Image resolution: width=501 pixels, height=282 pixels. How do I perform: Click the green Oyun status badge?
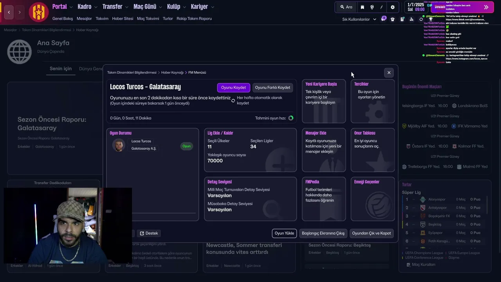[x=187, y=146]
